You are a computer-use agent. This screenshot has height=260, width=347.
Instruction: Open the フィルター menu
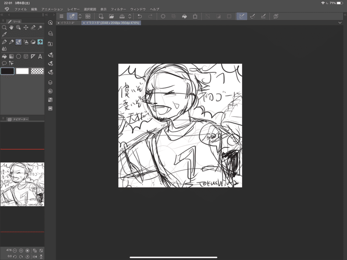(118, 9)
